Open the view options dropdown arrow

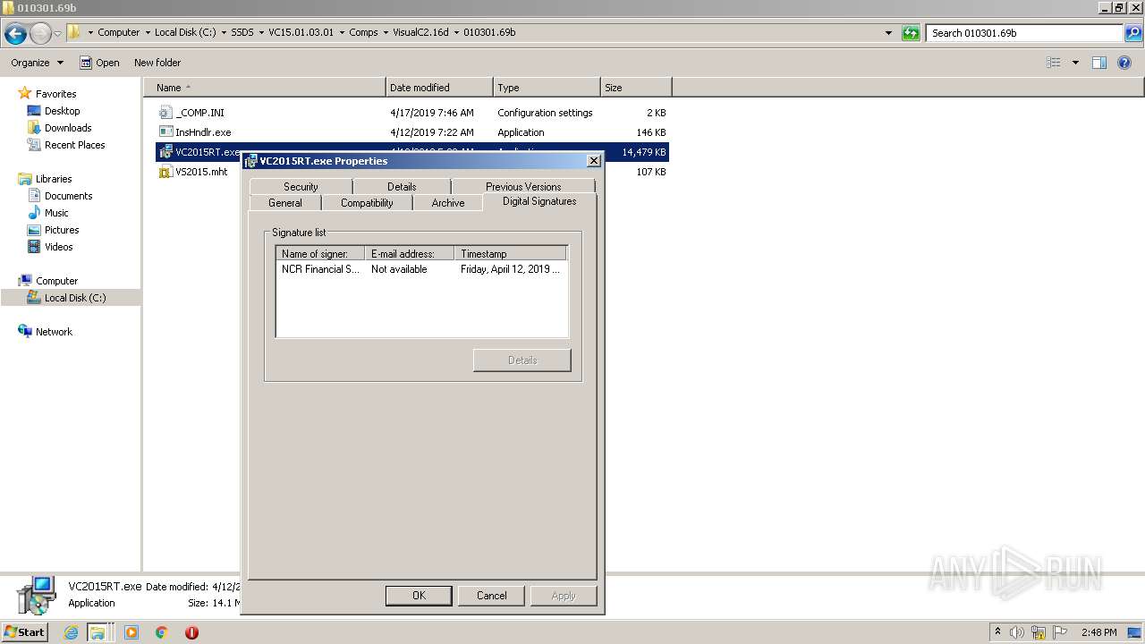(x=1075, y=63)
